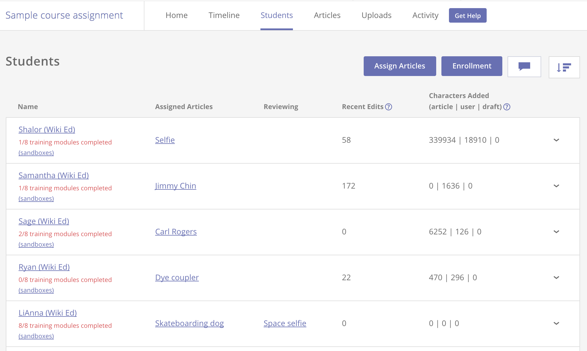Click characters added value 470 | 296 | 0

point(453,278)
